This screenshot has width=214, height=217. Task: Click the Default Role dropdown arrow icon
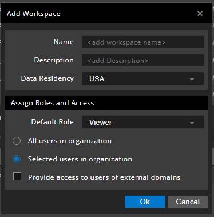point(192,123)
